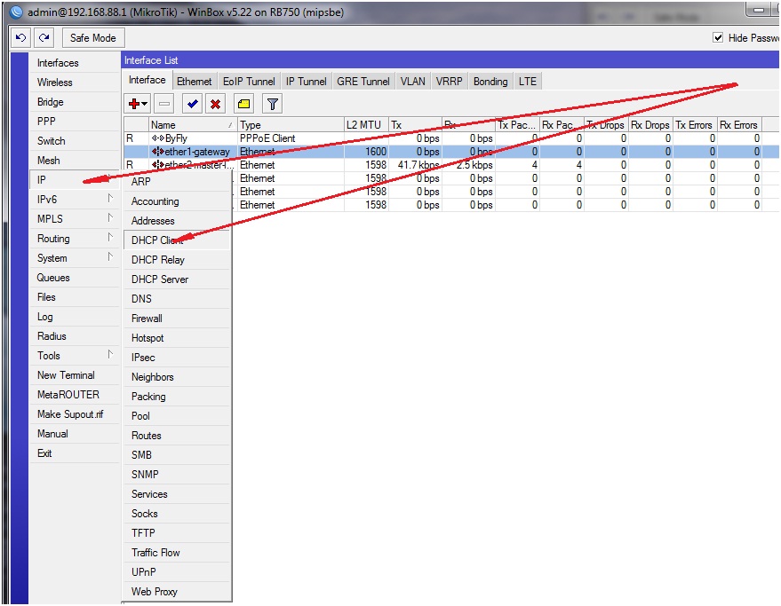Click Exit in the sidebar
This screenshot has width=781, height=606.
(x=75, y=453)
